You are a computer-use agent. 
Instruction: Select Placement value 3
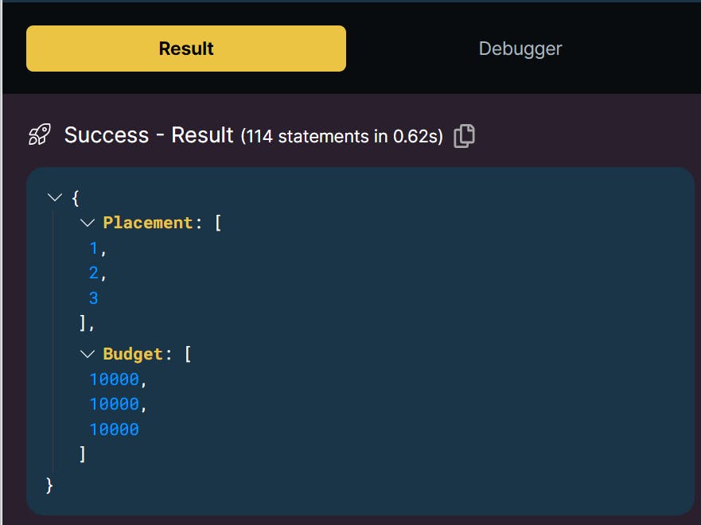point(93,299)
